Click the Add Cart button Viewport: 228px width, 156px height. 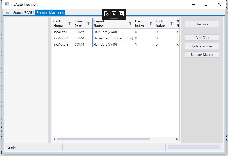coord(202,38)
